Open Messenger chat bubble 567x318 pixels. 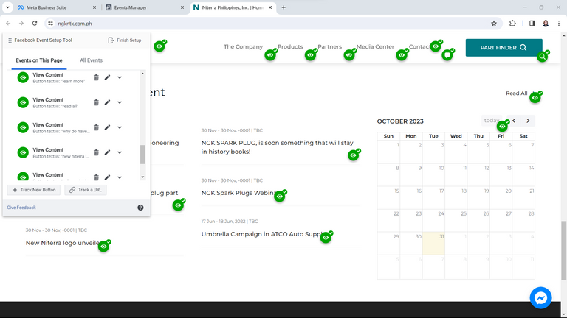pyautogui.click(x=540, y=298)
